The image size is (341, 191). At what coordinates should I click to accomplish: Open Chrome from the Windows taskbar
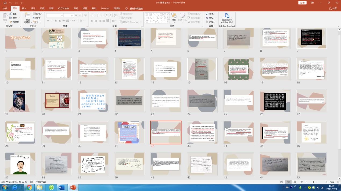pyautogui.click(x=29, y=187)
